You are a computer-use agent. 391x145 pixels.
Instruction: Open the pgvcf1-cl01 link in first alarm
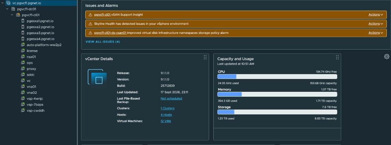[x=102, y=15]
